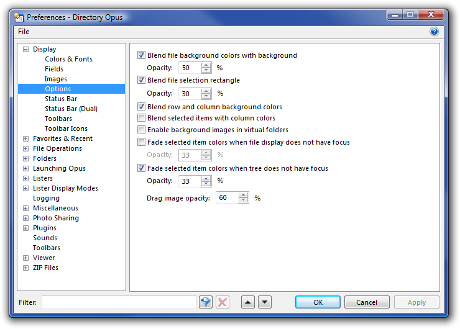Select the Fields page
Image resolution: width=460 pixels, height=329 pixels.
[54, 69]
